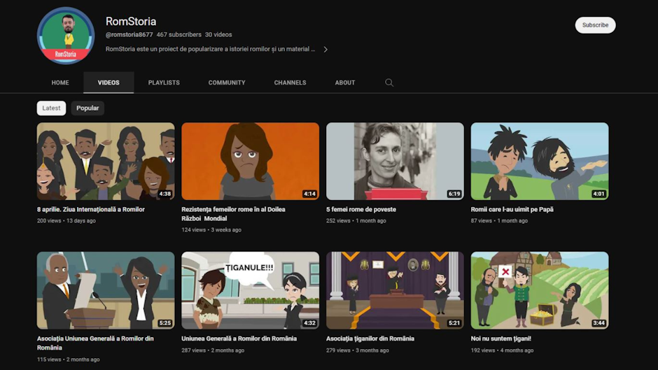Open 5 femei rome de poveste thumbnail
This screenshot has height=370, width=658.
(x=395, y=161)
